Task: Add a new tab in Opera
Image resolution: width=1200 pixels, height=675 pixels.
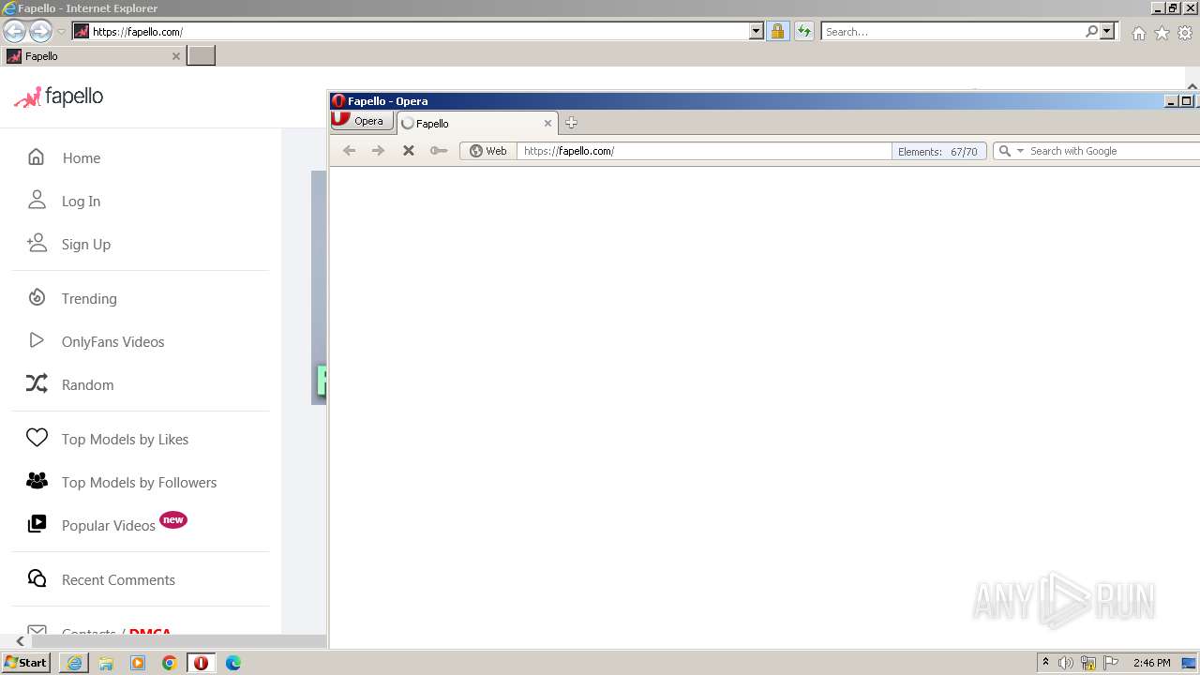Action: tap(571, 123)
